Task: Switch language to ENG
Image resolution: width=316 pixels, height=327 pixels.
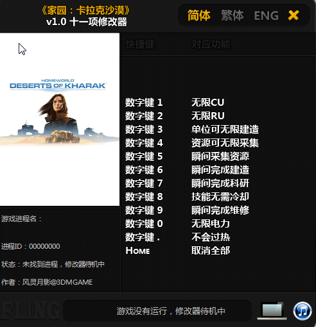Action: coord(266,15)
